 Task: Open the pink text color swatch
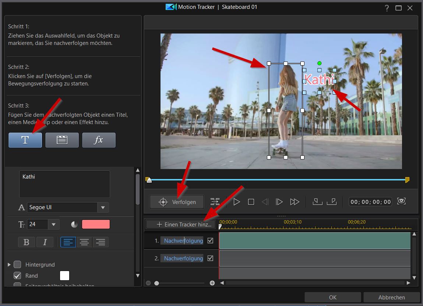pos(96,224)
